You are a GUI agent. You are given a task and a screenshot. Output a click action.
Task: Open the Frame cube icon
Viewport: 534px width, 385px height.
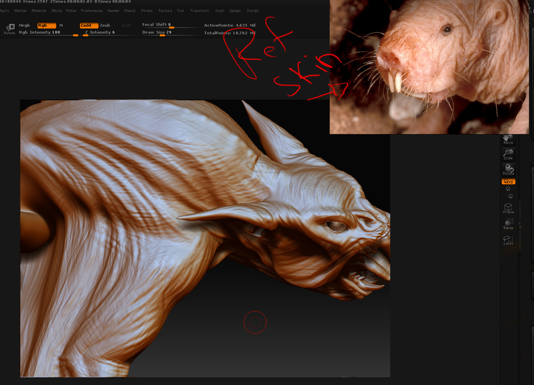tap(509, 208)
